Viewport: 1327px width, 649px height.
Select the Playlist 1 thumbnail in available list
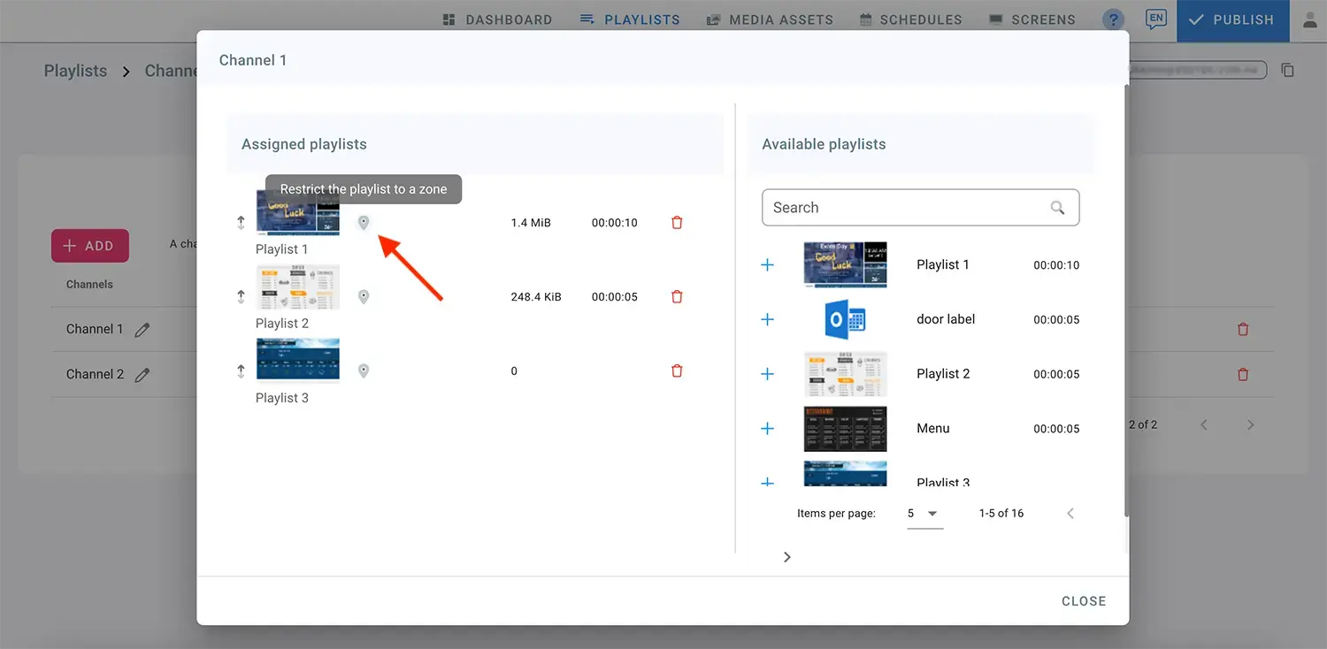[845, 264]
